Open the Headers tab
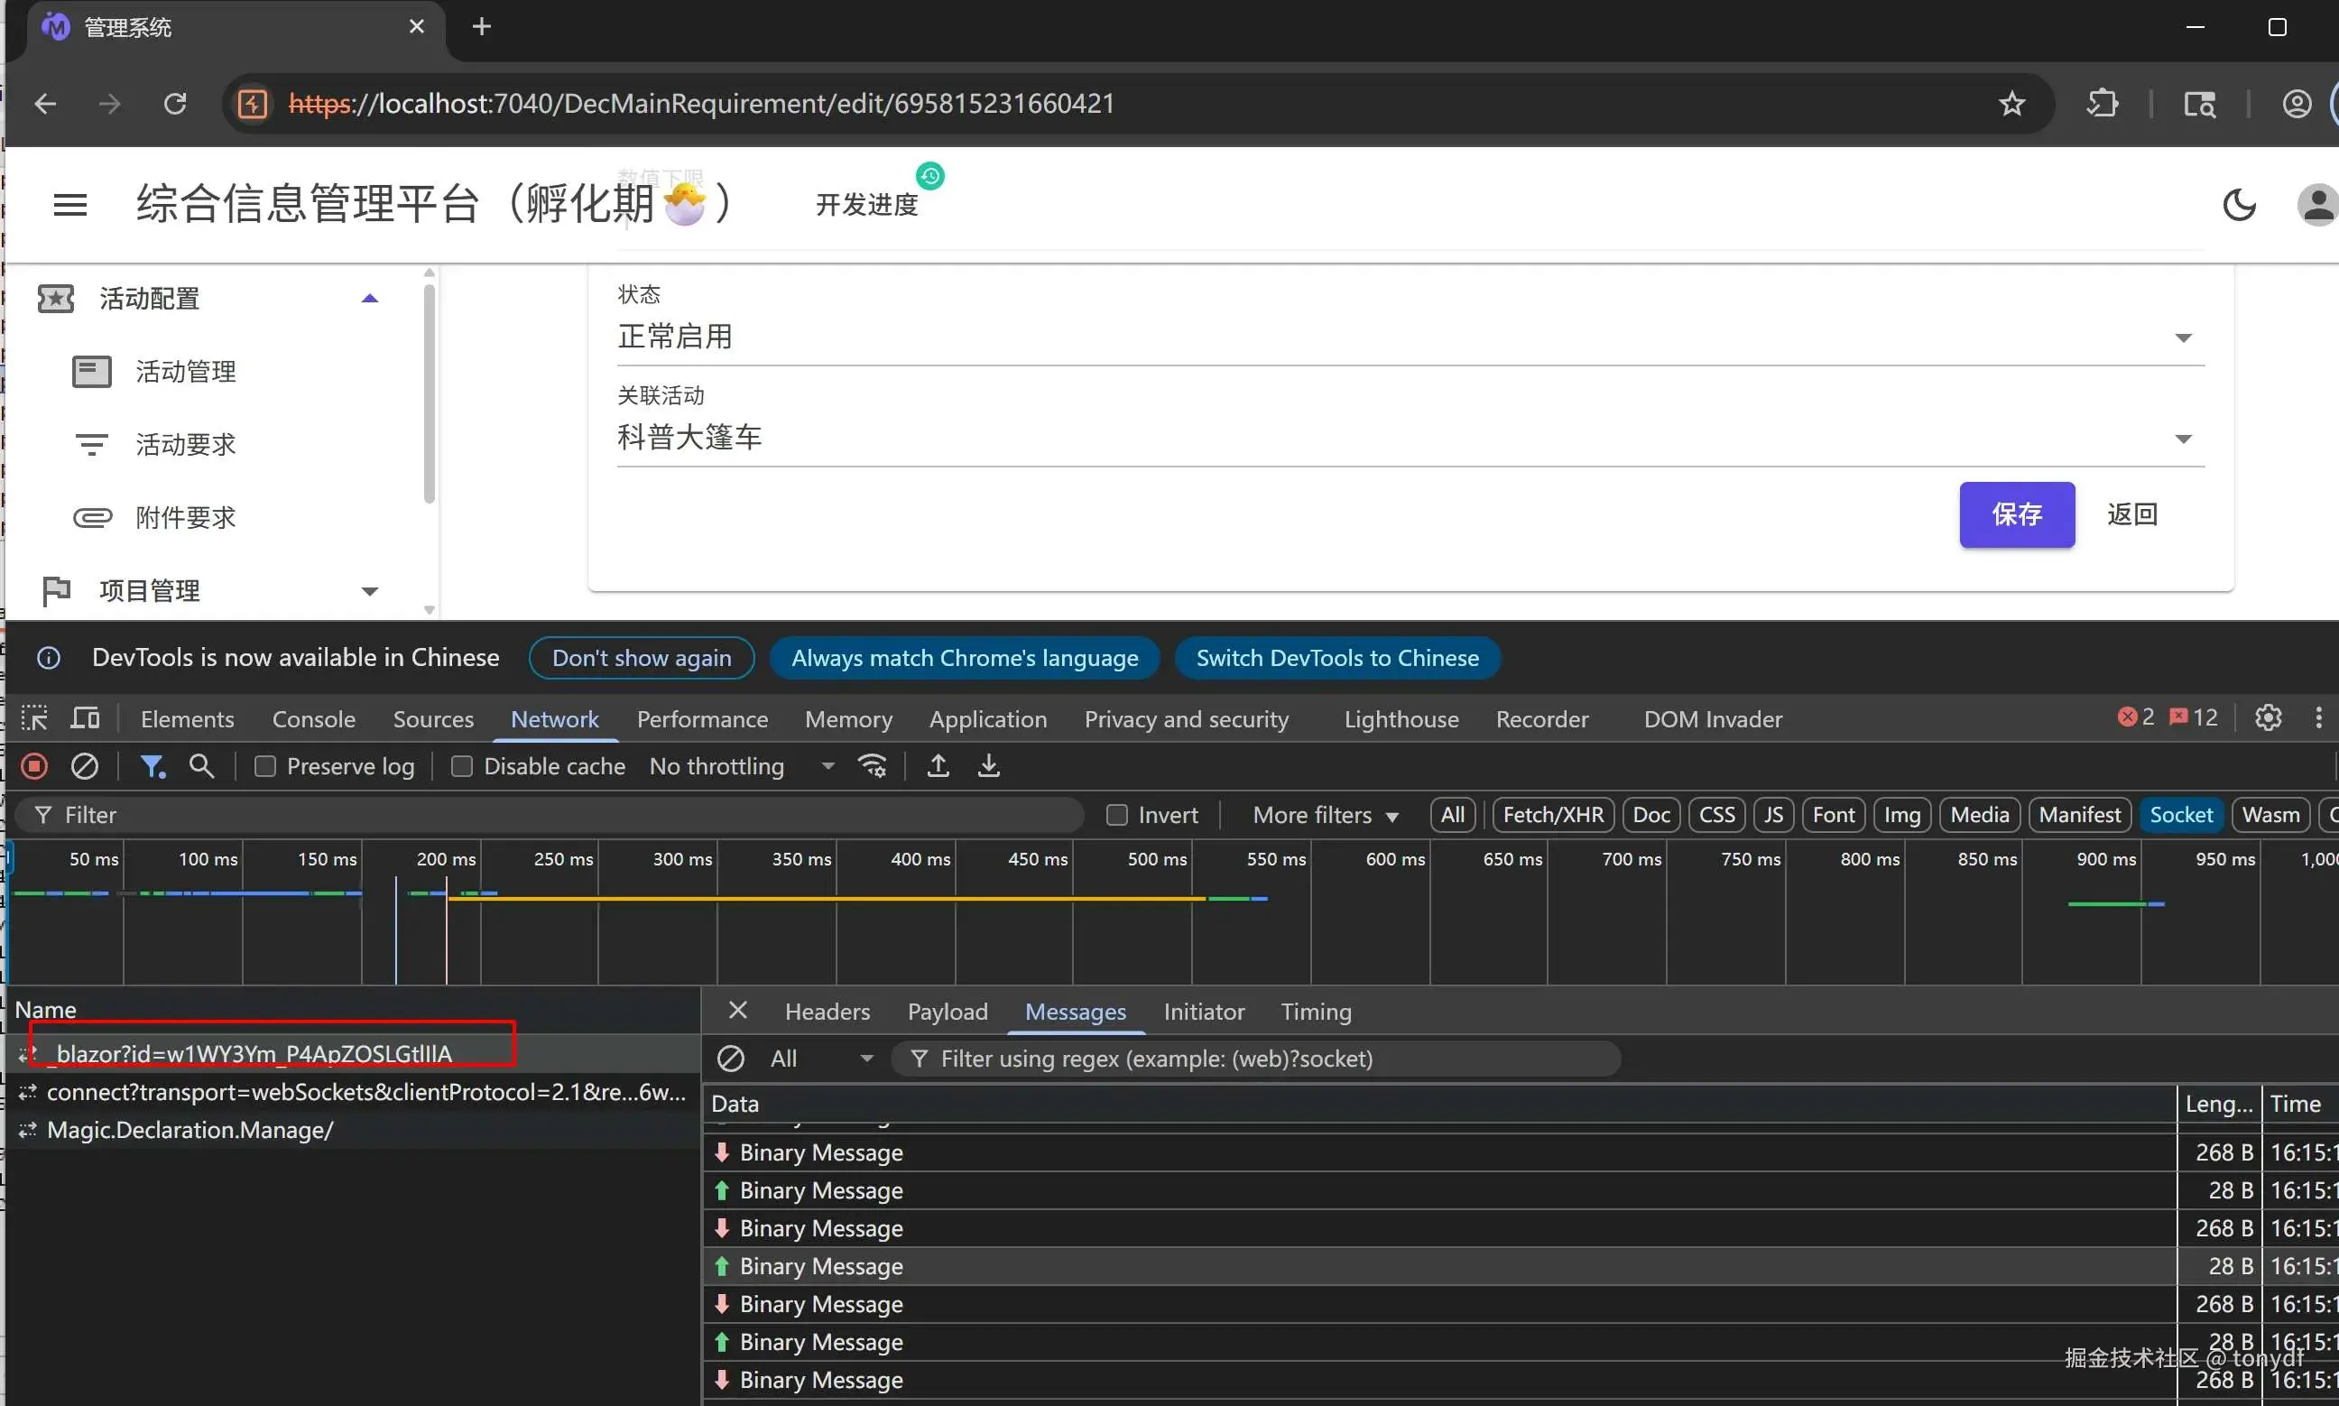The image size is (2339, 1406). [826, 1012]
